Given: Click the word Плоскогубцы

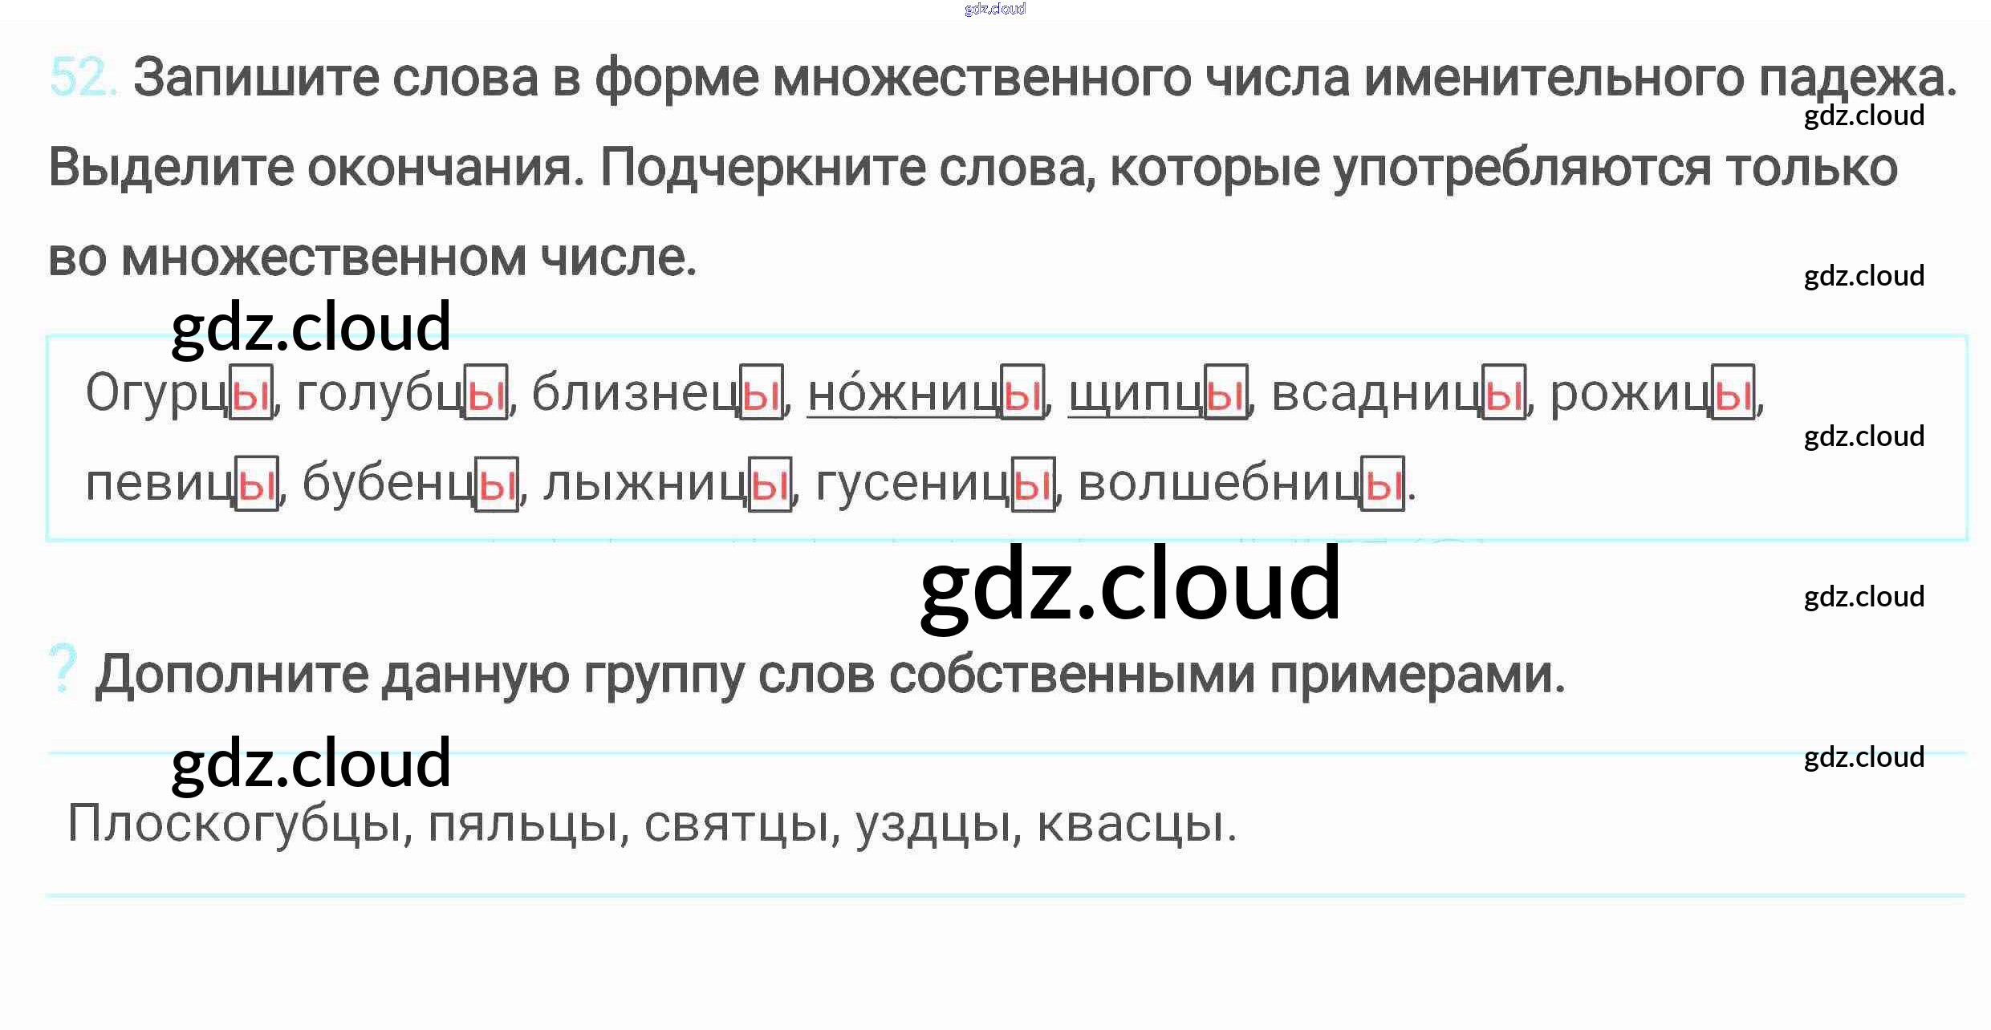Looking at the screenshot, I should coord(234,825).
